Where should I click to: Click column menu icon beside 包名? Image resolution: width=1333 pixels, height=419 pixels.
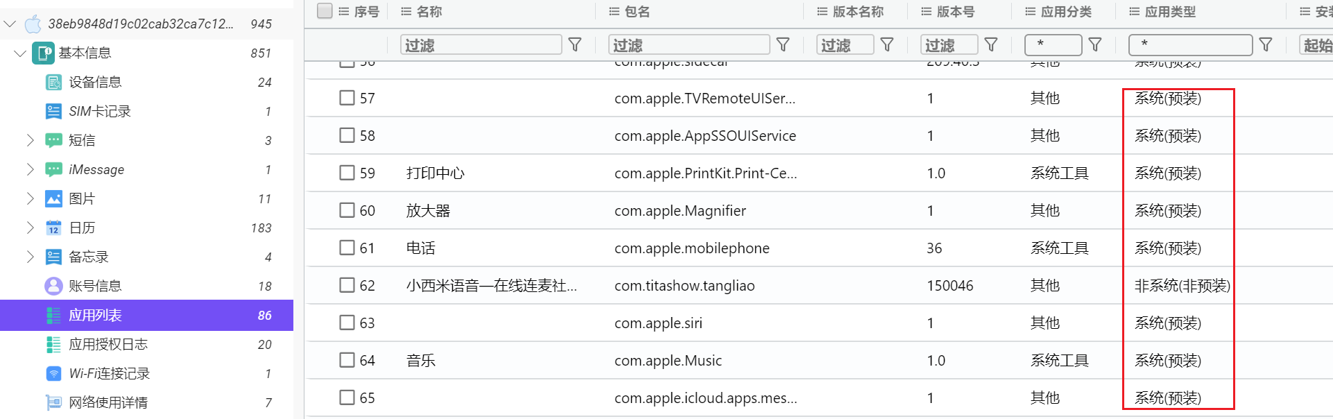pyautogui.click(x=614, y=12)
